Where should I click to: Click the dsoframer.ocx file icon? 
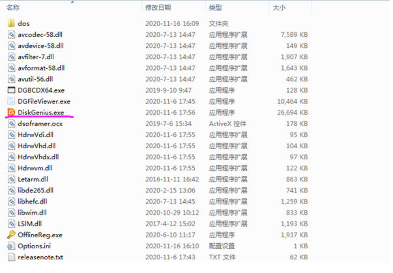(11, 123)
